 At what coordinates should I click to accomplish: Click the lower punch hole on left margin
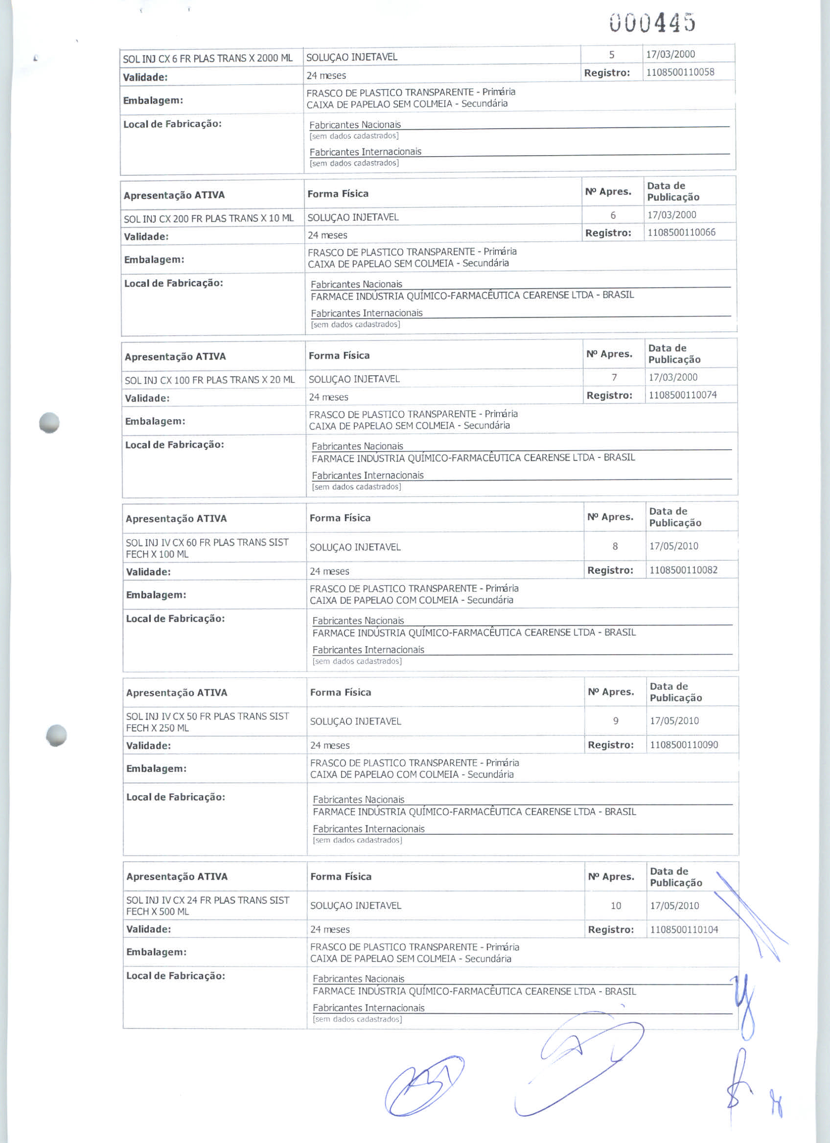coord(56,735)
